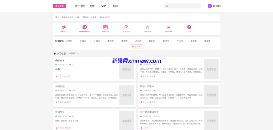Open the 广东省-深圳市 location link
This screenshot has width=273, height=130.
click(64, 128)
